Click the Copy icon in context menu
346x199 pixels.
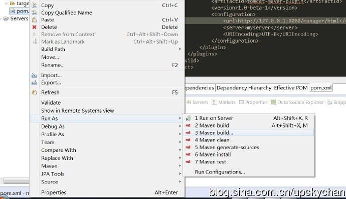click(34, 5)
